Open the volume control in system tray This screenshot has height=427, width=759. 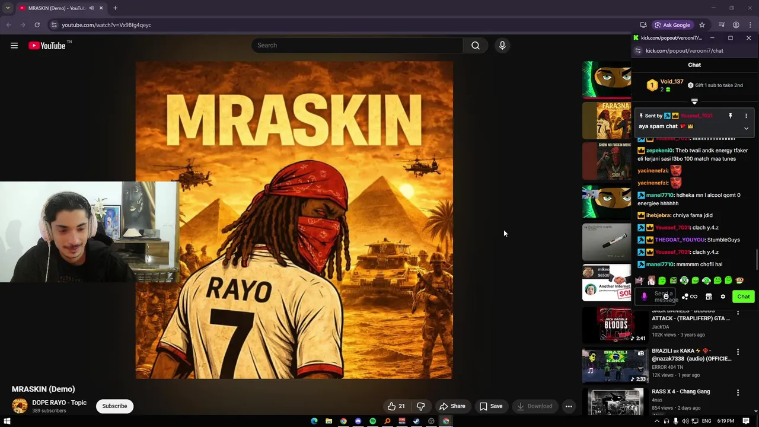pyautogui.click(x=685, y=421)
